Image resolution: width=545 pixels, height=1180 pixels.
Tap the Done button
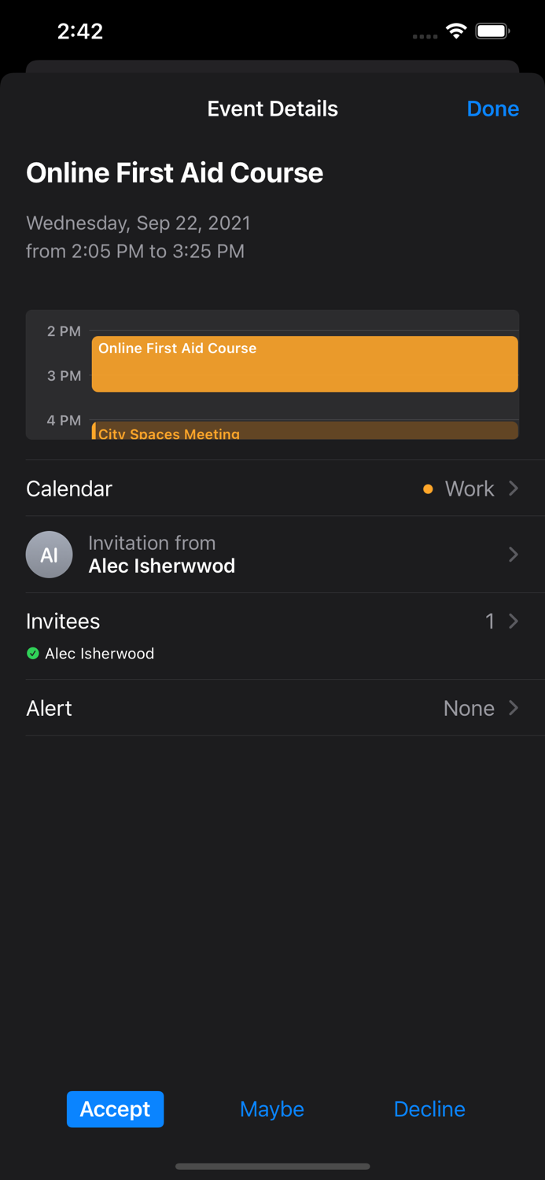(493, 109)
